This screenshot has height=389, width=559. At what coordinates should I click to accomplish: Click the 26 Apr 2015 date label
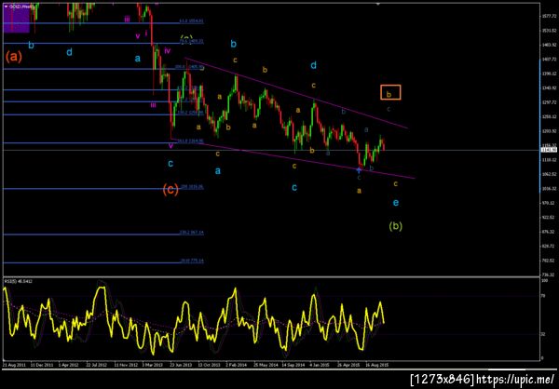point(348,365)
